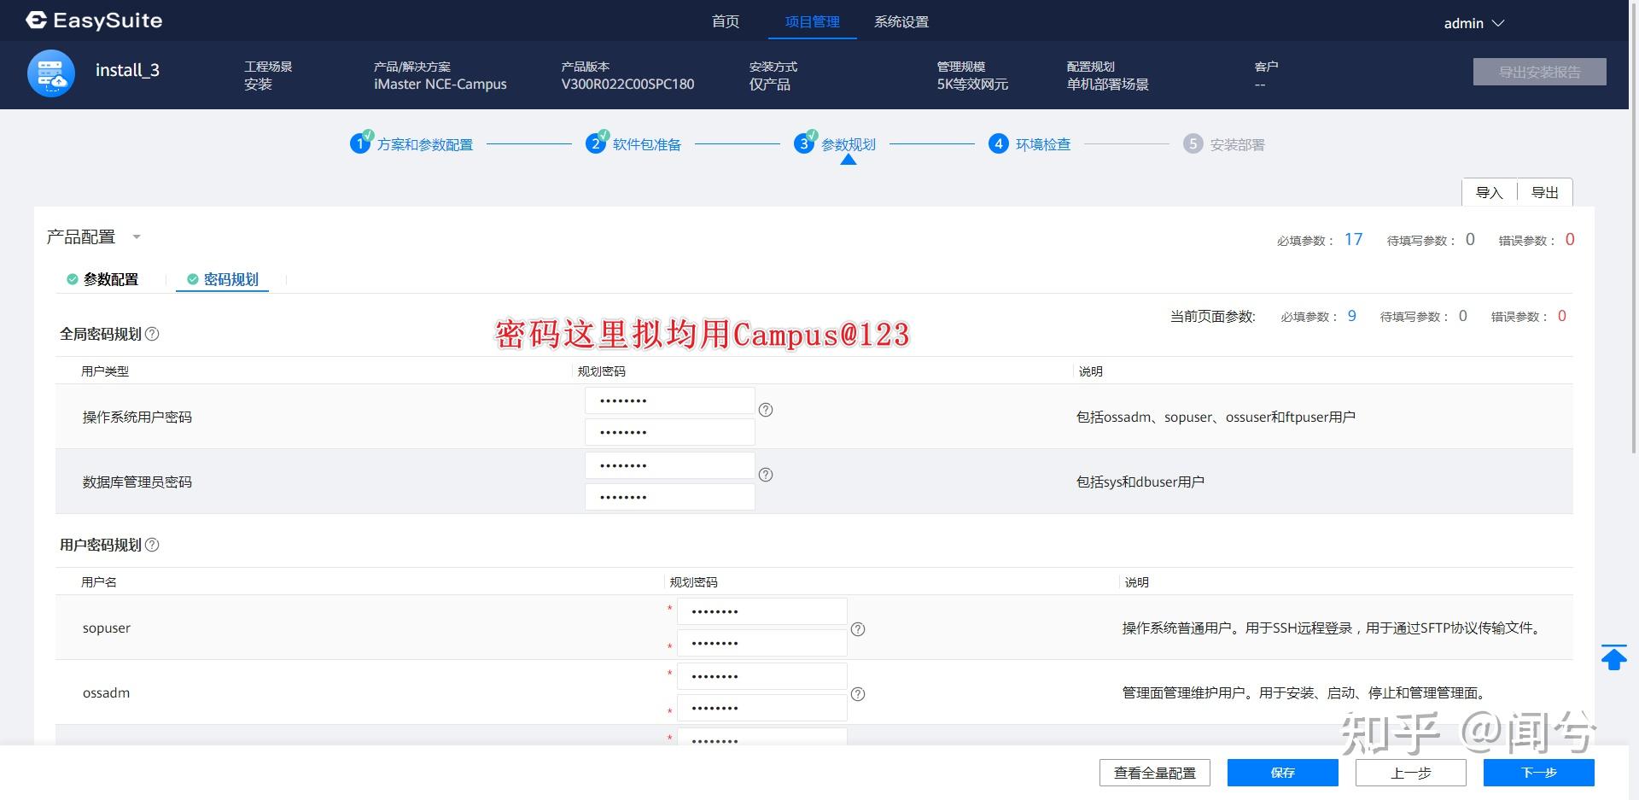Viewport: 1639px width, 800px height.
Task: Click the 导入 import button
Action: [1490, 192]
